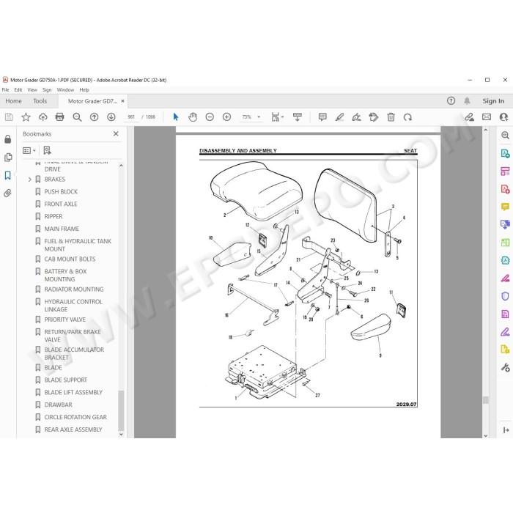513x513 pixels.
Task: Open the CAB MOUNT BOLTS bookmark
Action: (70, 259)
